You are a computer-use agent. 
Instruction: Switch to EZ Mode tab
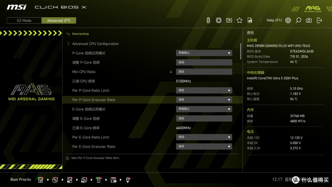coord(24,21)
